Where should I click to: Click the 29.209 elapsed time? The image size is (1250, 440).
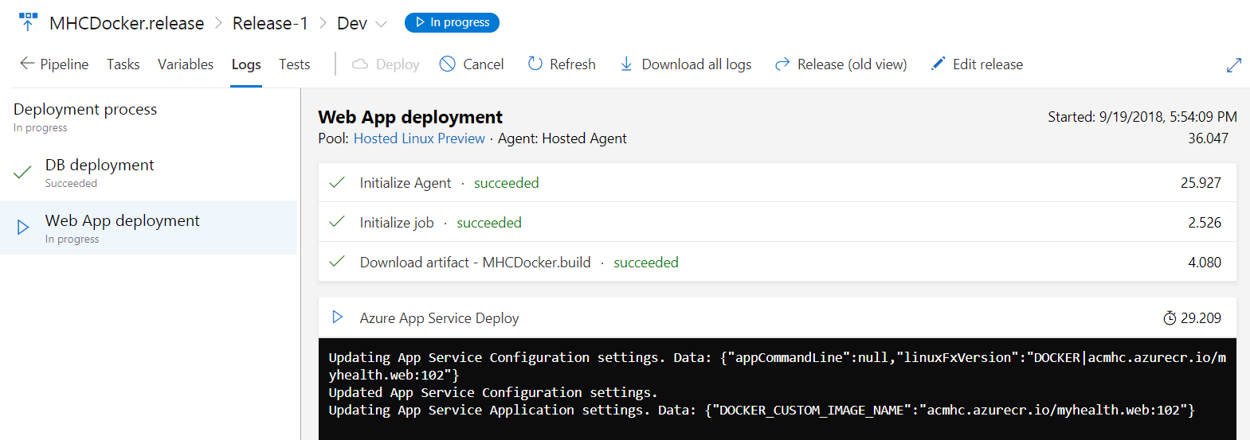coord(1201,318)
